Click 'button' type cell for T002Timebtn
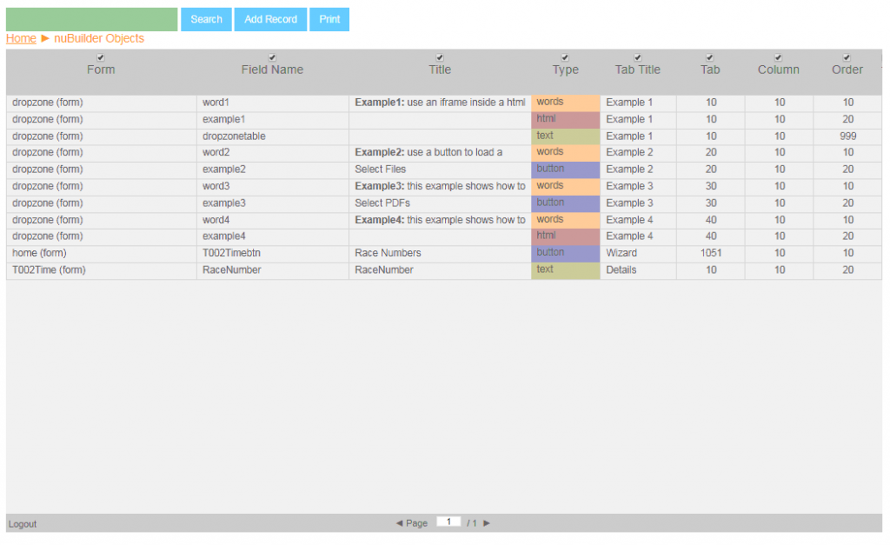Image resolution: width=890 pixels, height=545 pixels. tap(565, 253)
